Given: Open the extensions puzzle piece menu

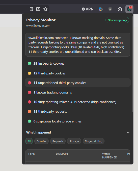Looking at the screenshot, I should point(120,9).
